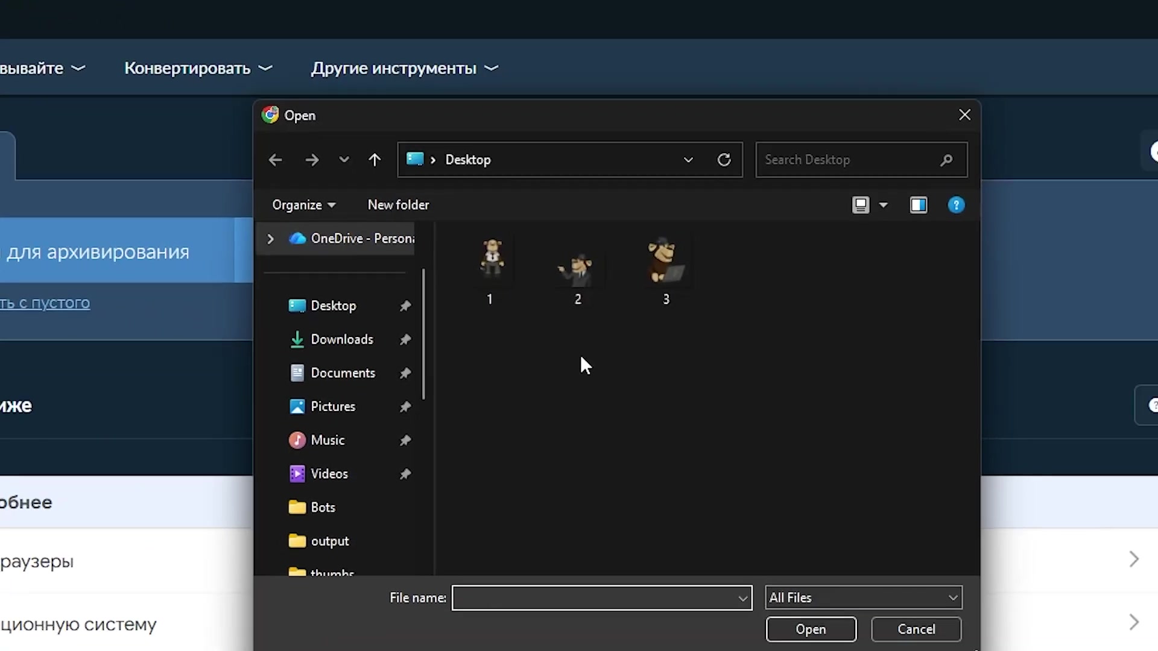Change the view layout icon
Viewport: 1158px width, 651px height.
(861, 205)
